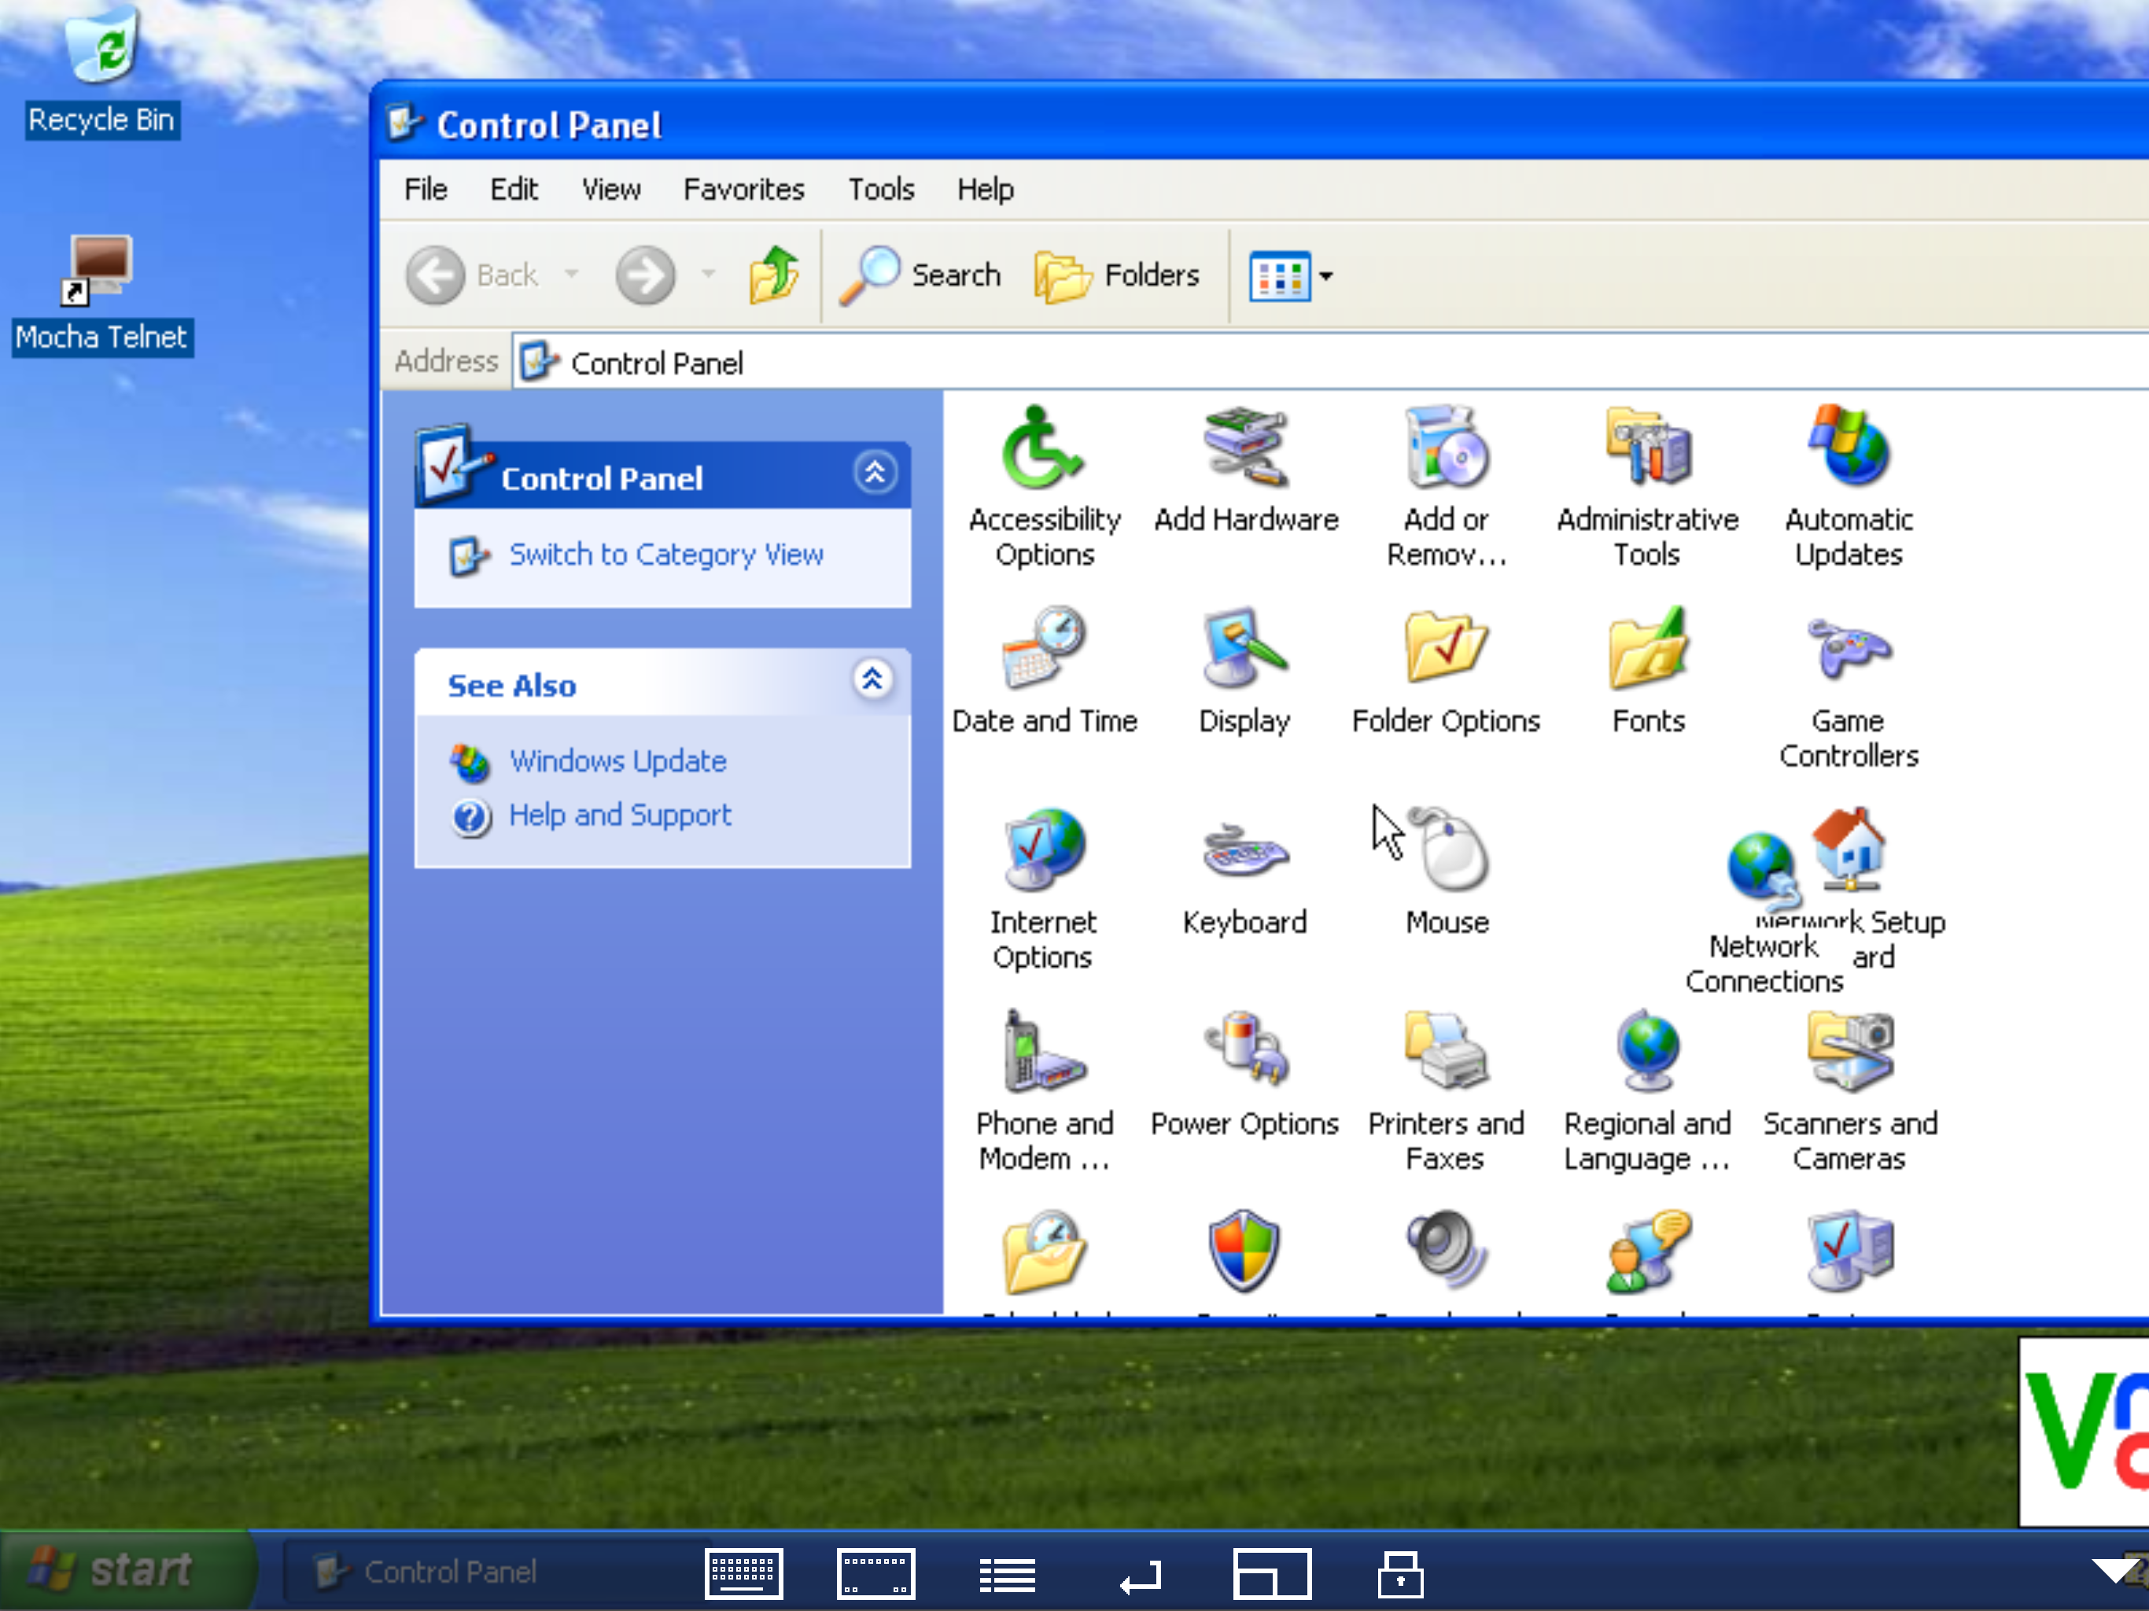Open the Views dropdown arrow

[1326, 276]
